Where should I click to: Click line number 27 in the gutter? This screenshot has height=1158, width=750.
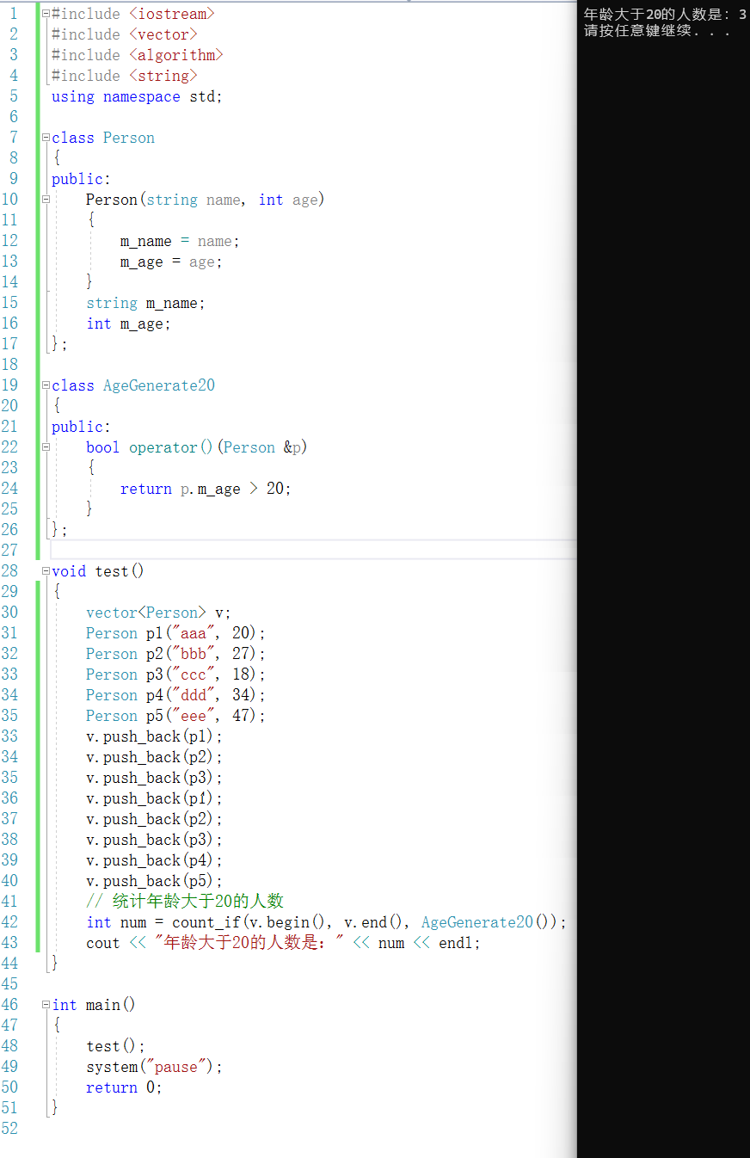(x=9, y=551)
